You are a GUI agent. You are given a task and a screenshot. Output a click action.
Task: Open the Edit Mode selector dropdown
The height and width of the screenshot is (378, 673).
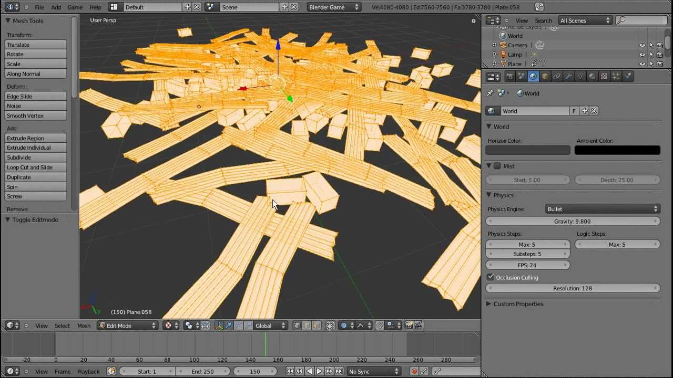[x=127, y=325]
